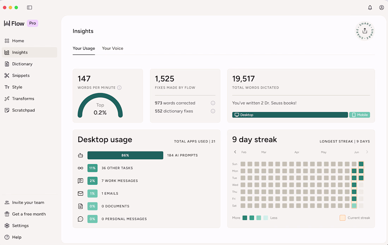Screen dimensions: 388x245
Task: Click the 1,525 fixes value
Action: click(x=165, y=79)
